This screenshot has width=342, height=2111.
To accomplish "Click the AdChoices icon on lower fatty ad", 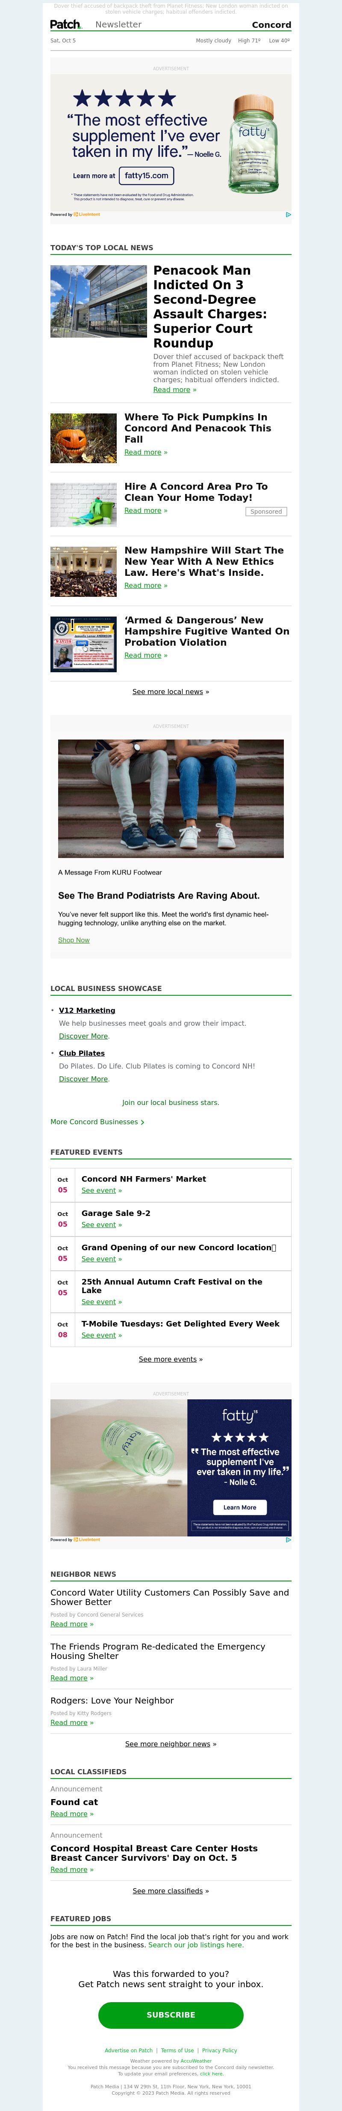I will [x=288, y=1540].
